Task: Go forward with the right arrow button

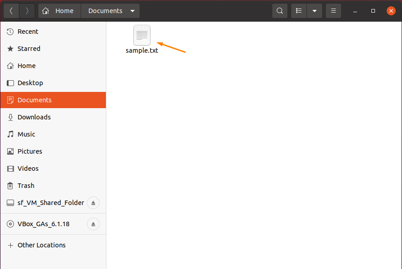Action: (x=27, y=11)
